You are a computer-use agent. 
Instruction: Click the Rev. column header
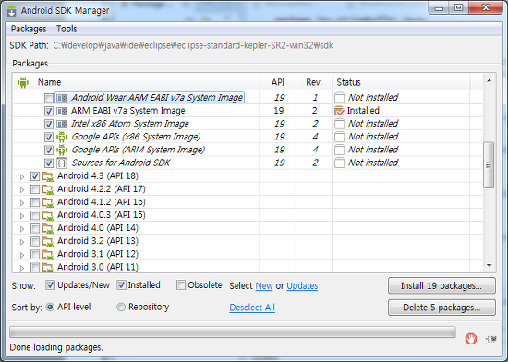[314, 82]
